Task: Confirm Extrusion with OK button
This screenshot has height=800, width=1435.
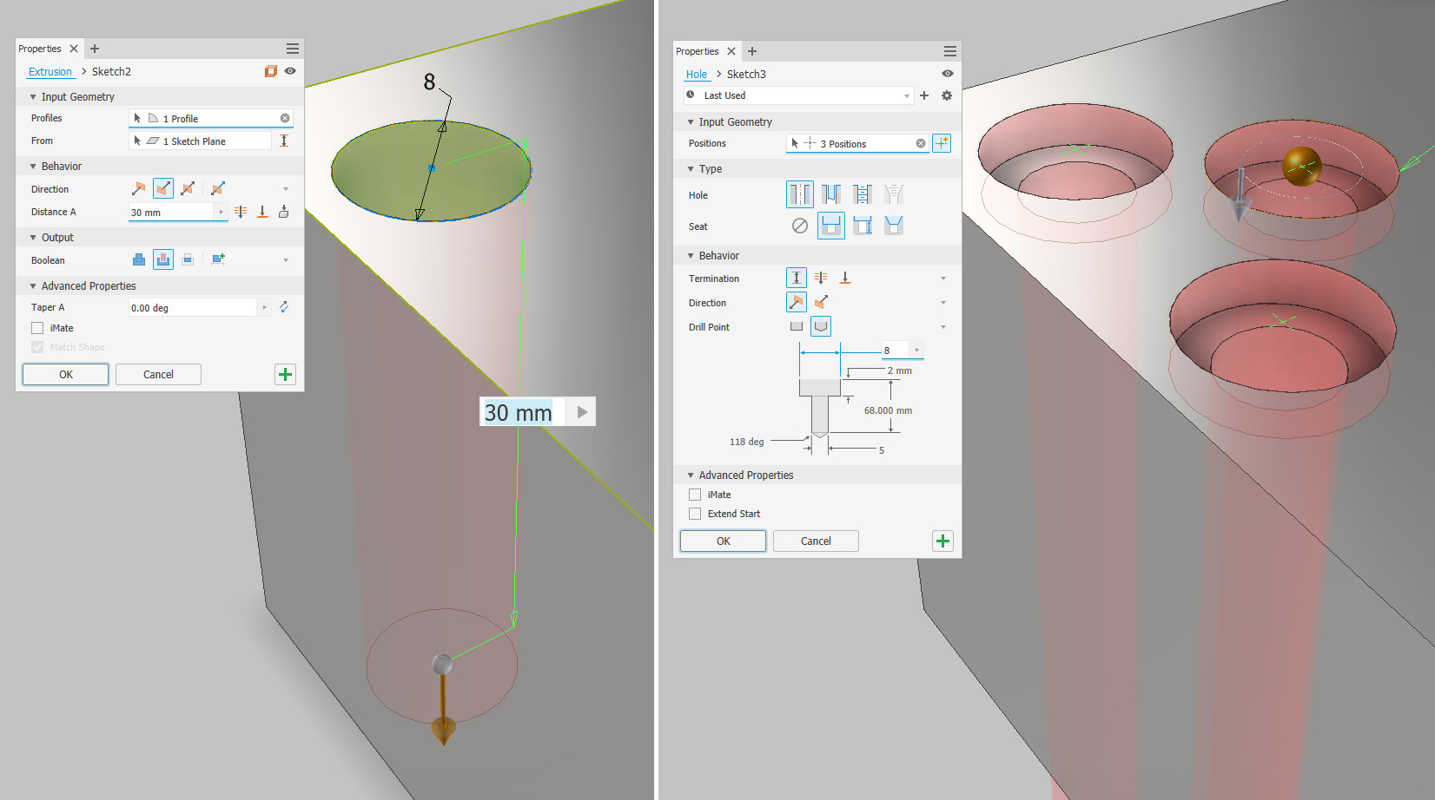Action: pos(66,374)
